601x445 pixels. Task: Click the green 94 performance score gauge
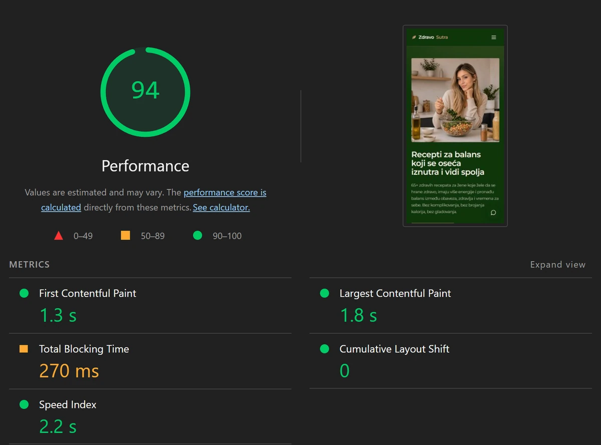pyautogui.click(x=145, y=92)
